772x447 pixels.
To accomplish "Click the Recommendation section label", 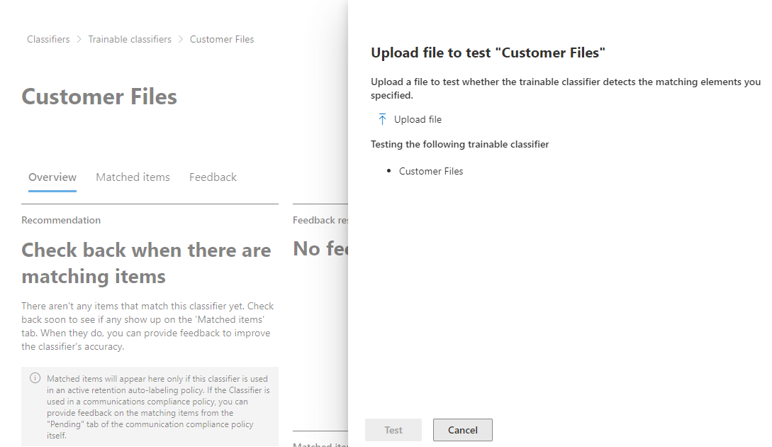I will click(x=61, y=220).
